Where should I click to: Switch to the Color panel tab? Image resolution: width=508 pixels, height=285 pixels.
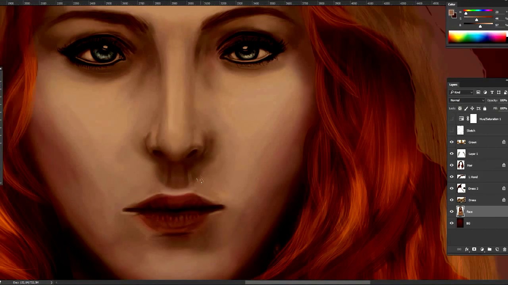pyautogui.click(x=452, y=4)
